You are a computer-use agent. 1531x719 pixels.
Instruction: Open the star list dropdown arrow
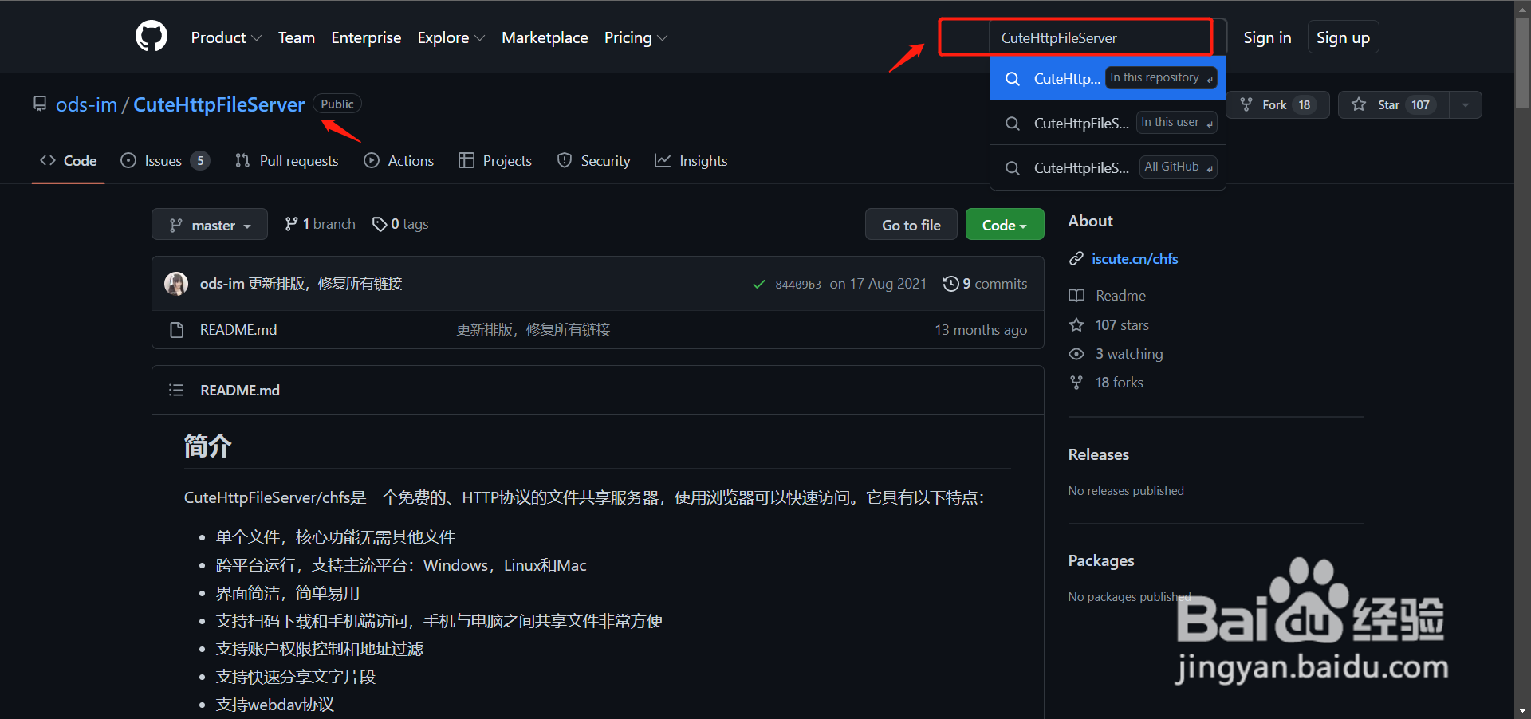(1466, 104)
